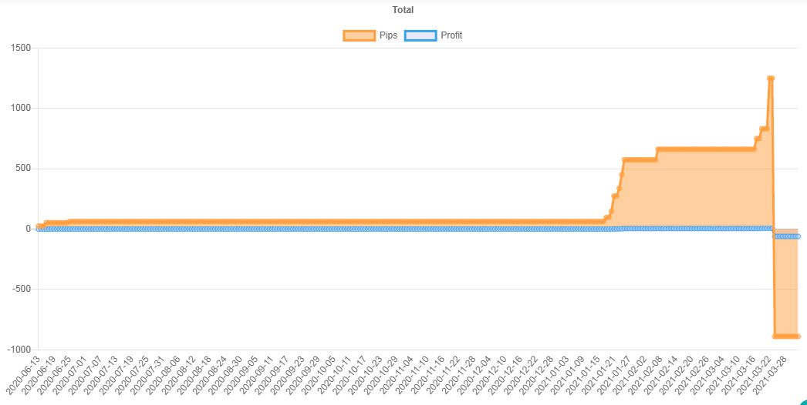The height and width of the screenshot is (405, 807).
Task: Click the Pips point at the 575 plateau
Action: pyautogui.click(x=638, y=160)
